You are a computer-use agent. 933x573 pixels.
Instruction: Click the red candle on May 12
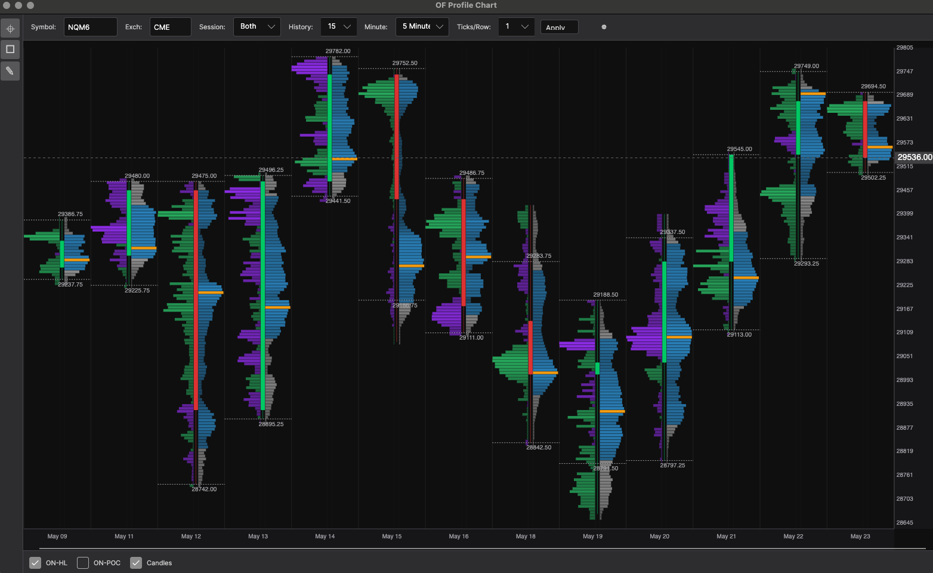(x=196, y=300)
